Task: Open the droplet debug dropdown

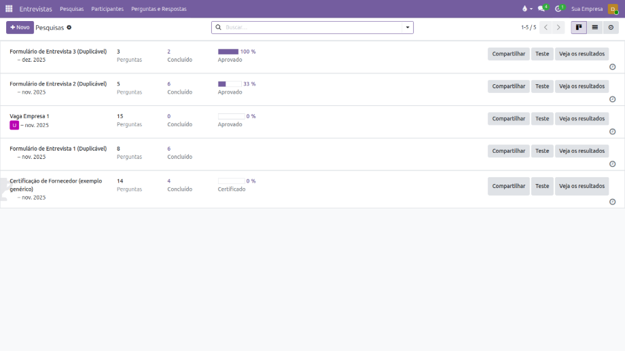Action: pos(526,9)
